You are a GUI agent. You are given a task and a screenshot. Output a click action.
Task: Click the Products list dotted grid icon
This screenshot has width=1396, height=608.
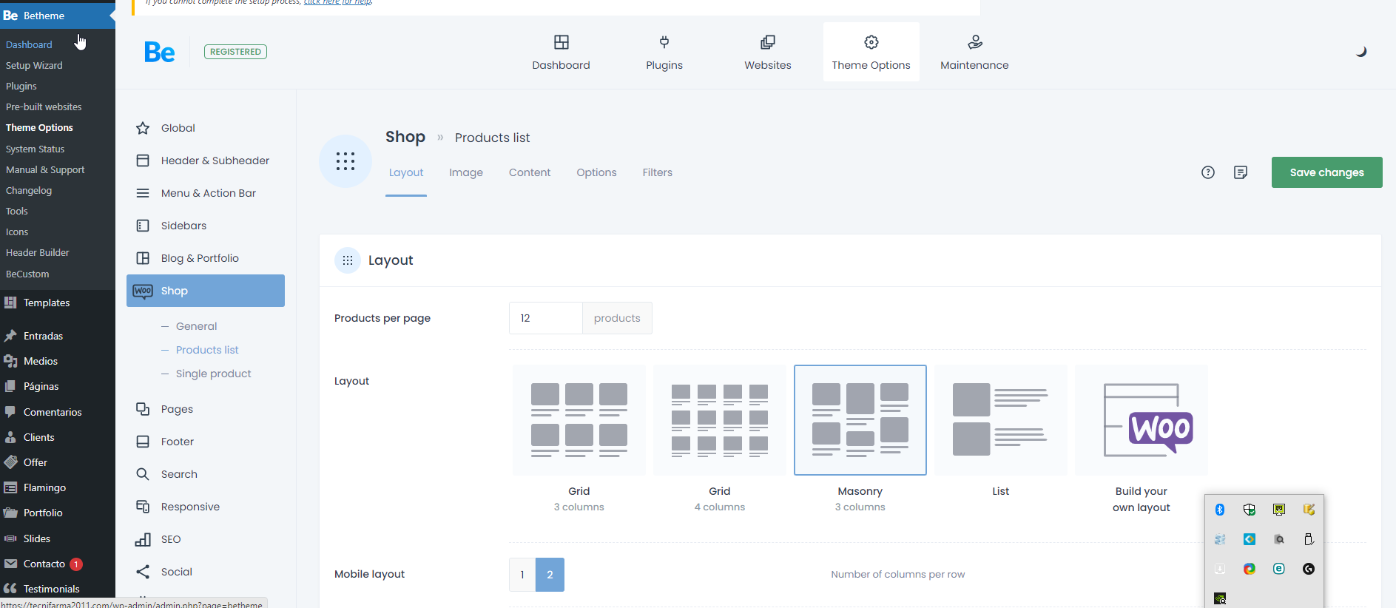click(x=345, y=161)
